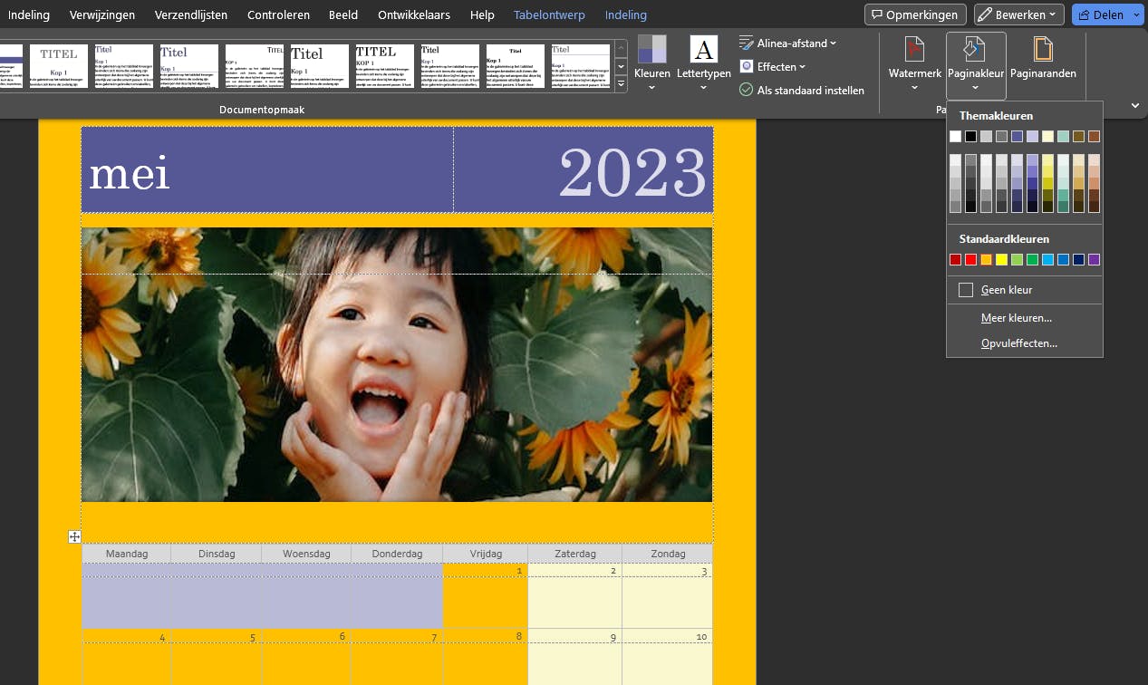Viewport: 1148px width, 685px height.
Task: Click the Donderdag column header
Action: coord(397,554)
